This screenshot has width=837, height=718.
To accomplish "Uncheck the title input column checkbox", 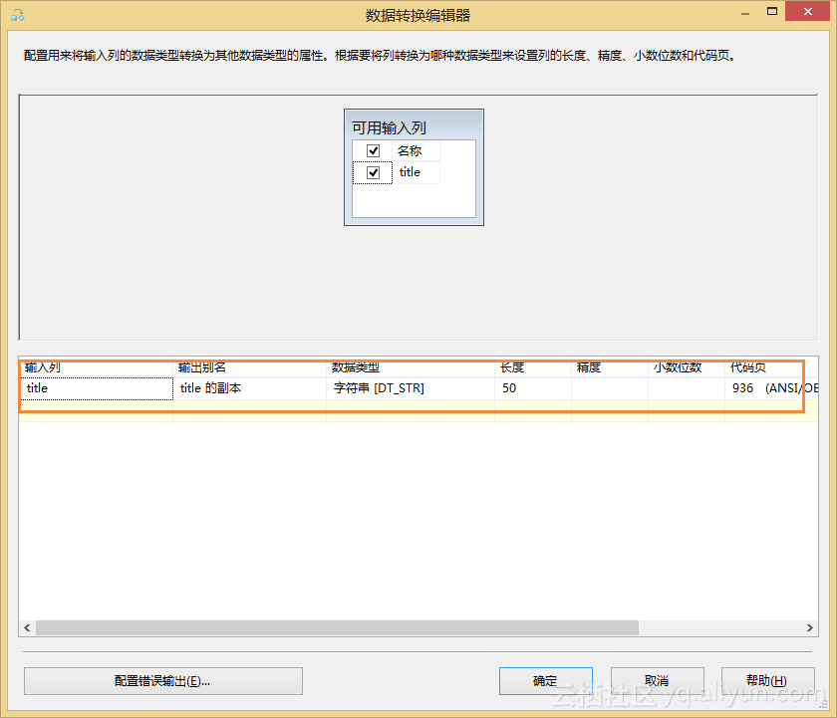I will pos(373,172).
